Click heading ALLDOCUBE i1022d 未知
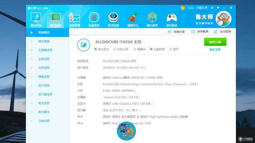The width and height of the screenshot is (255, 143). [x=118, y=42]
